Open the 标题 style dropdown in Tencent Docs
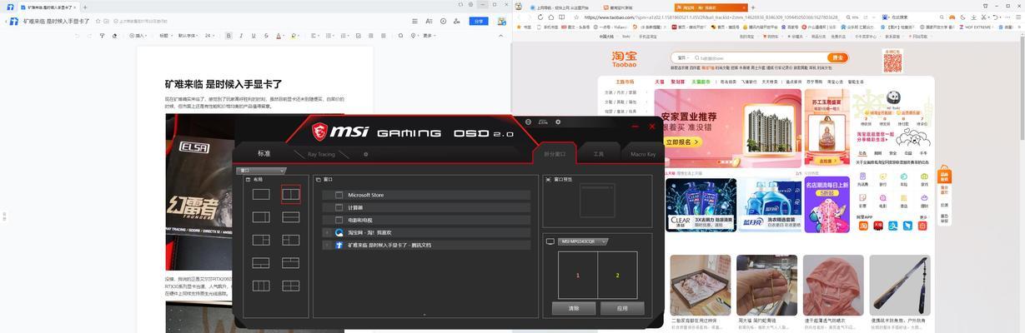The height and width of the screenshot is (333, 1025). tap(165, 36)
